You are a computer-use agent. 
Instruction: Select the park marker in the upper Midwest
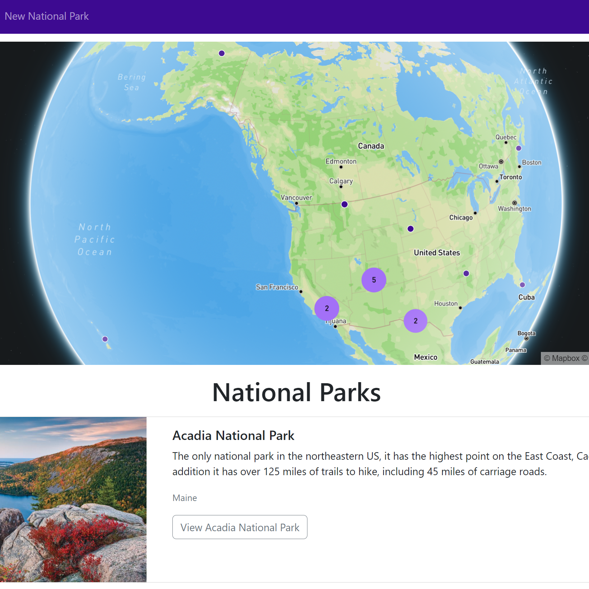pyautogui.click(x=410, y=228)
